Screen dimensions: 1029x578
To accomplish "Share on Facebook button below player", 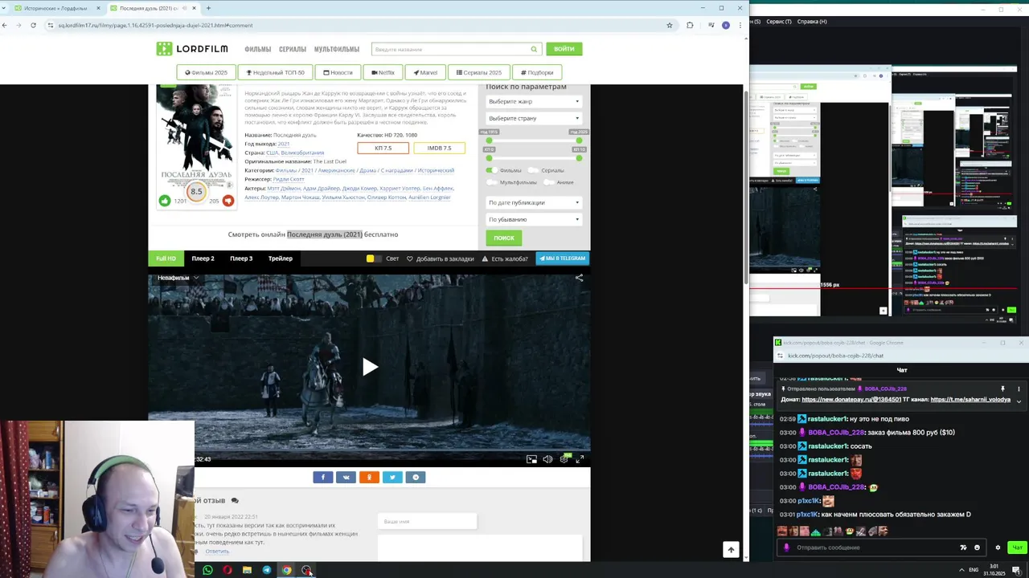I will 323,477.
